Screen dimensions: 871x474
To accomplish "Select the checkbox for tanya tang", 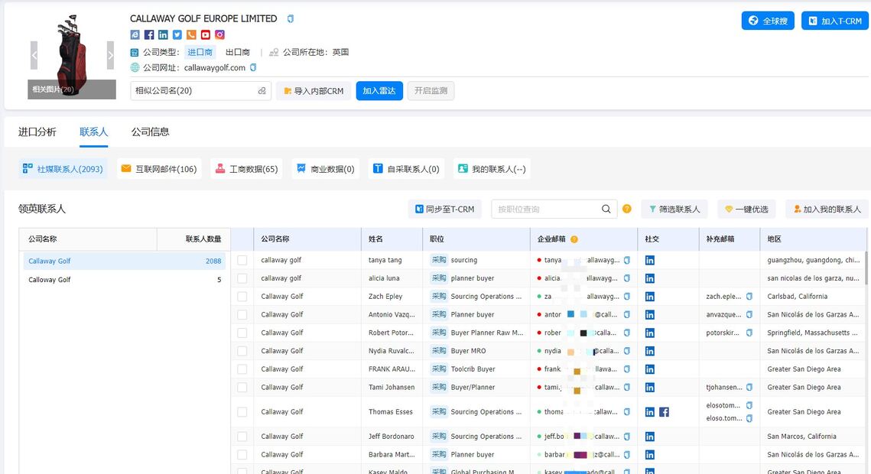I will 242,260.
